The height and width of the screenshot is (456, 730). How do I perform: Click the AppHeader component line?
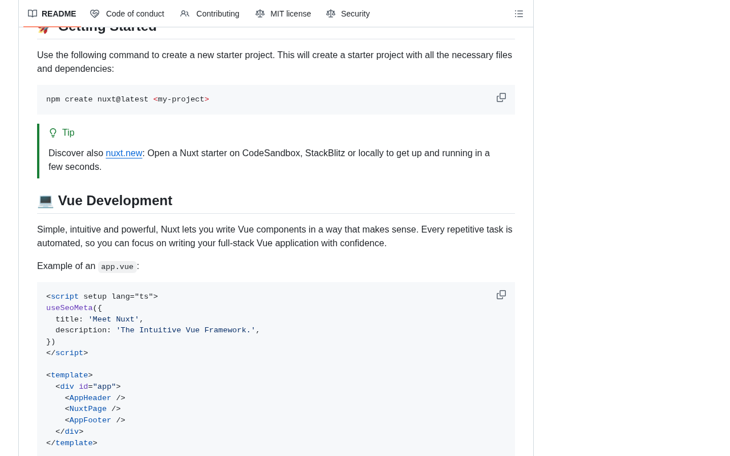coord(95,398)
